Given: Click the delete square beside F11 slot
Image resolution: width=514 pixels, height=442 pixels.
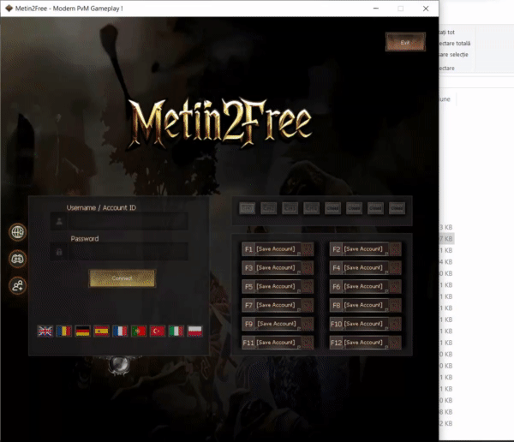Looking at the screenshot, I should (308, 343).
